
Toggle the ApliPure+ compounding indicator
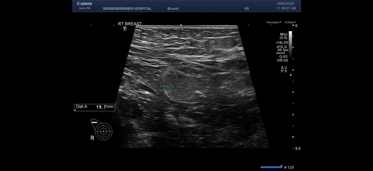click(290, 22)
